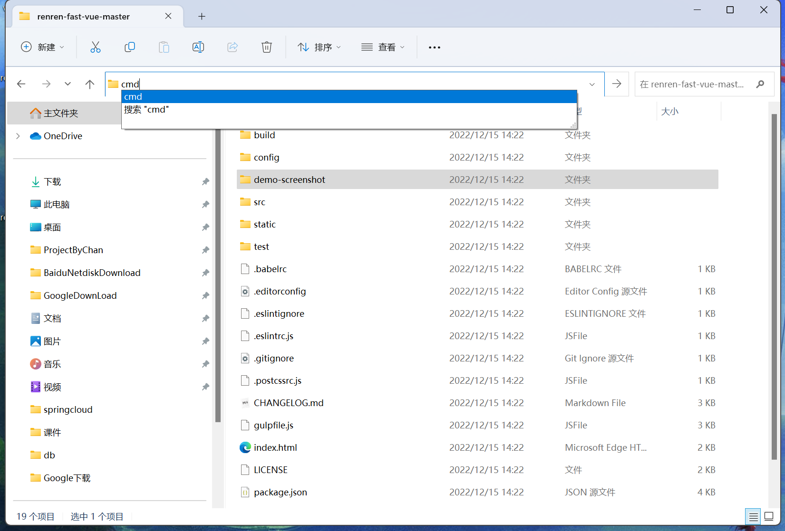Viewport: 785px width, 531px height.
Task: Click in the cmd address bar field
Action: [354, 84]
